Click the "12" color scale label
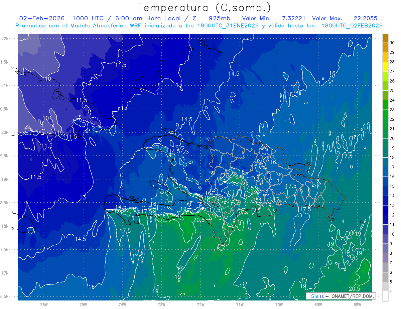 pyautogui.click(x=392, y=215)
